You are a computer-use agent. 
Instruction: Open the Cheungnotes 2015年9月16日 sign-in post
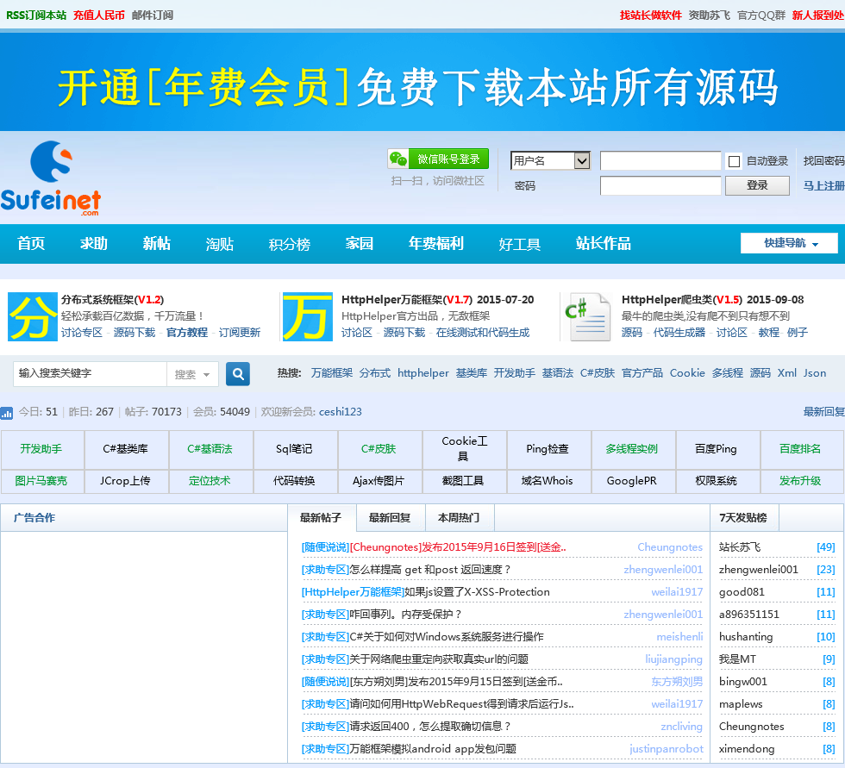(x=458, y=547)
